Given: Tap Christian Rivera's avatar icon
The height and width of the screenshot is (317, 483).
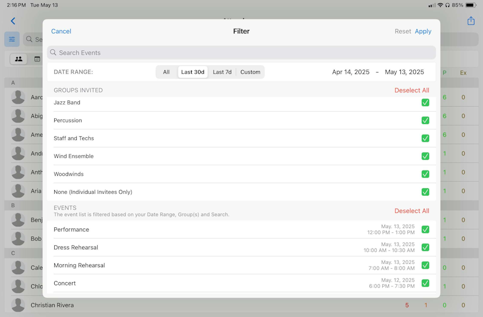Looking at the screenshot, I should click(18, 305).
